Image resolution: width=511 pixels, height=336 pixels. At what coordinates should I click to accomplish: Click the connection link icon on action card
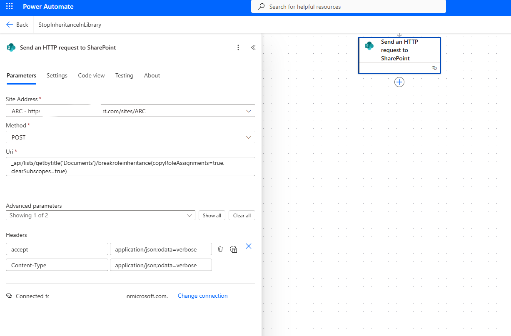click(434, 67)
